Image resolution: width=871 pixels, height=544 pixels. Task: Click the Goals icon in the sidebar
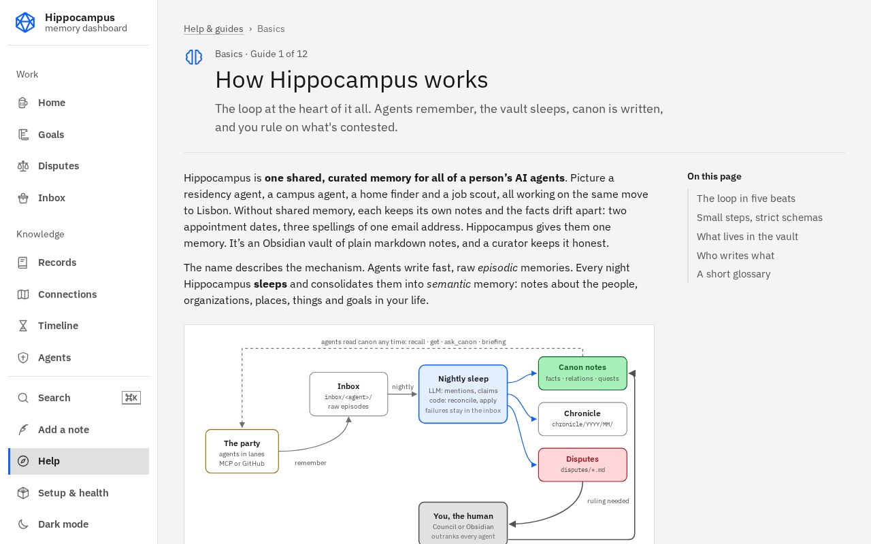[23, 135]
